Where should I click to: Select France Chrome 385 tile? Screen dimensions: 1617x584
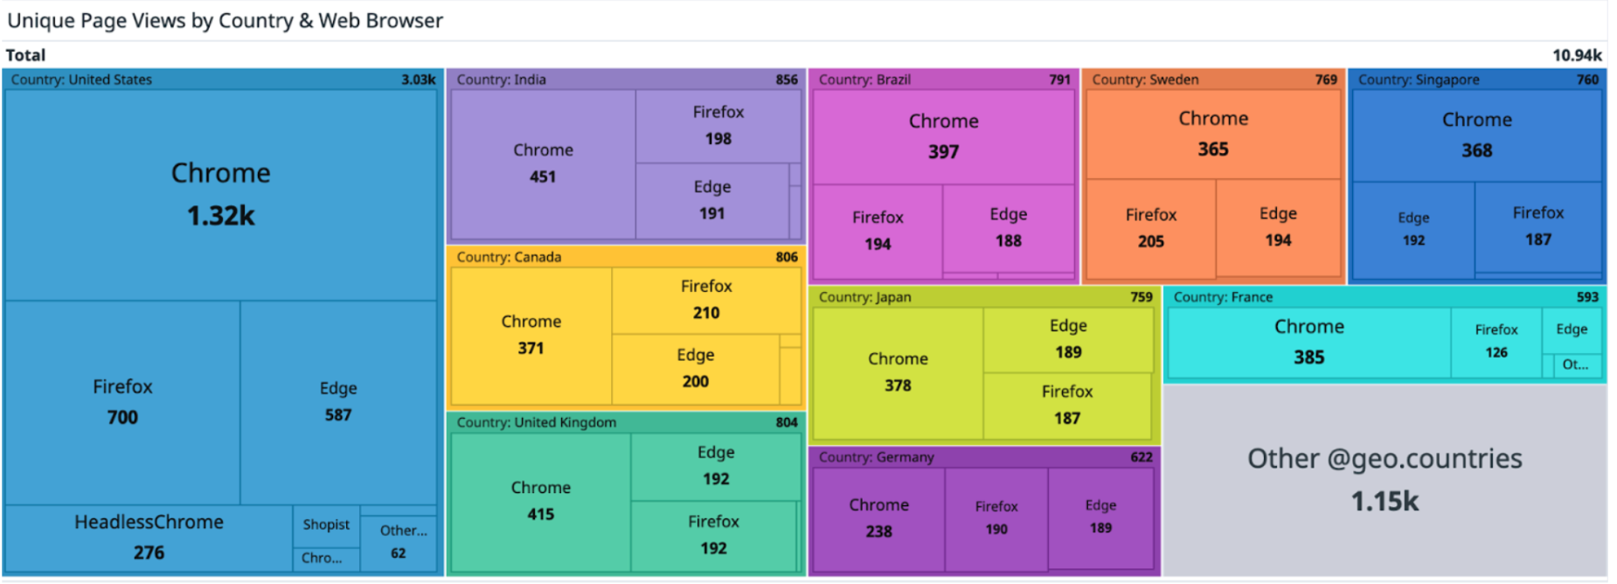[1309, 342]
